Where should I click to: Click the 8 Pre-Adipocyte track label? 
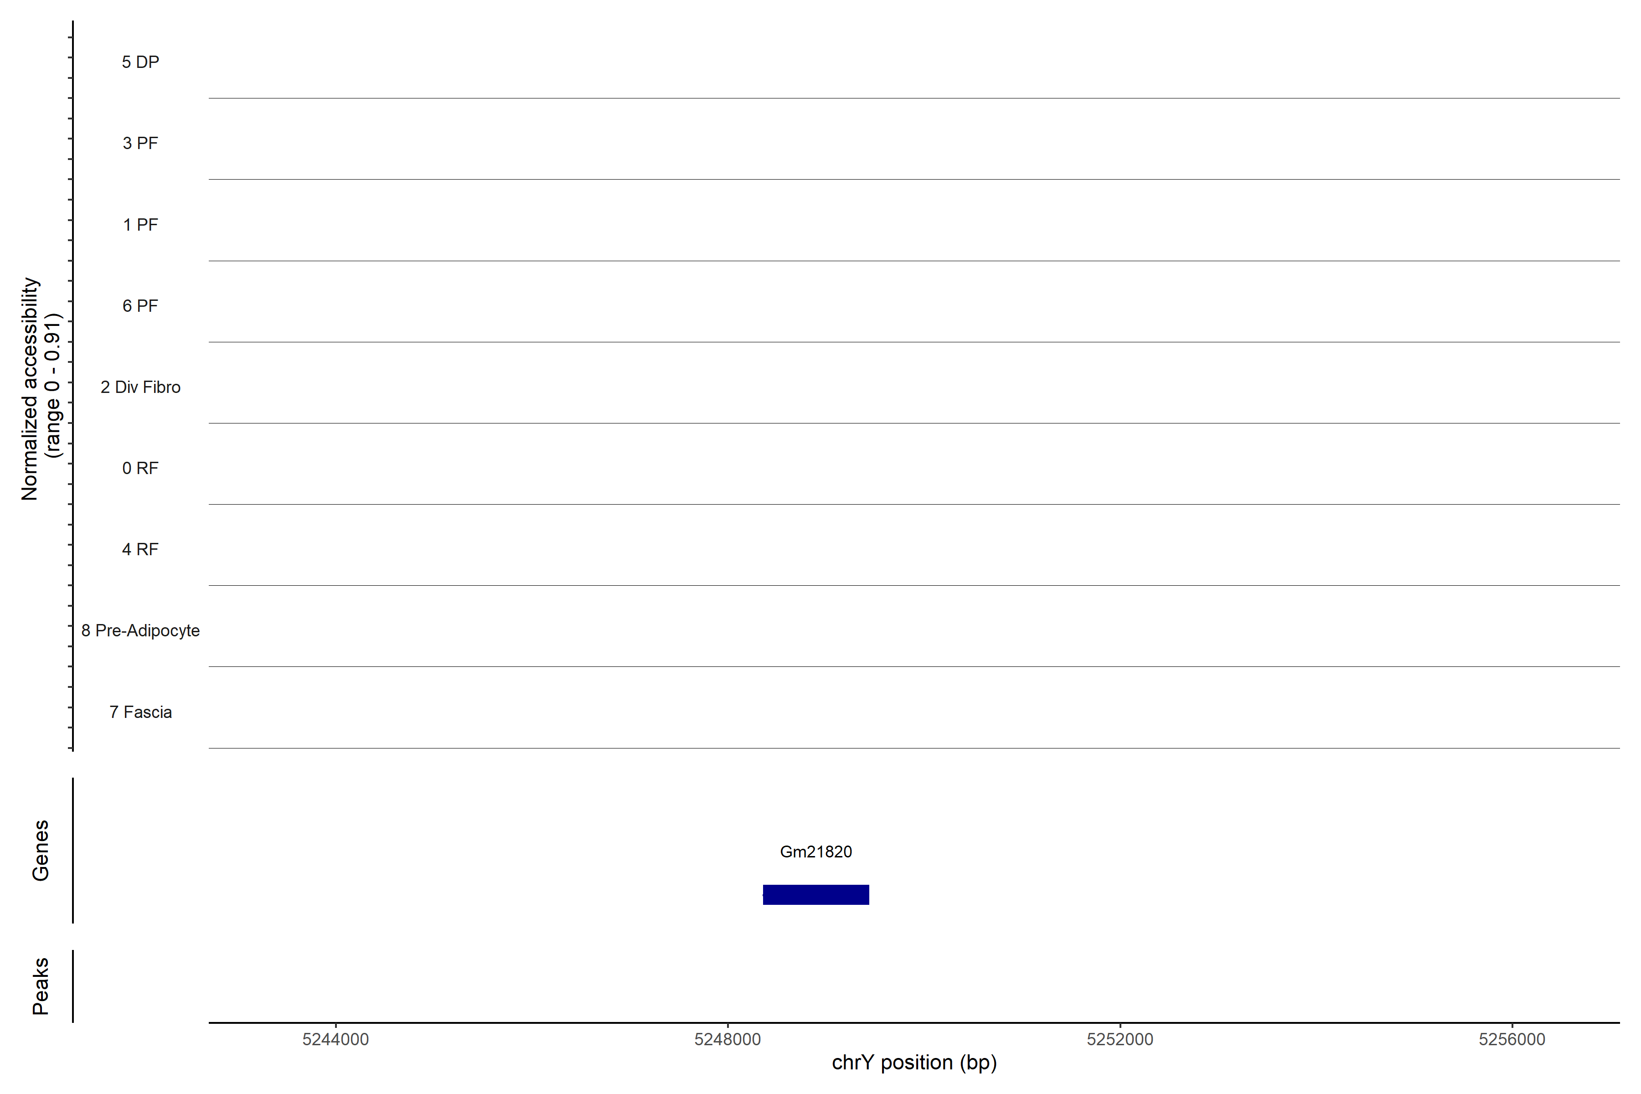(x=140, y=631)
